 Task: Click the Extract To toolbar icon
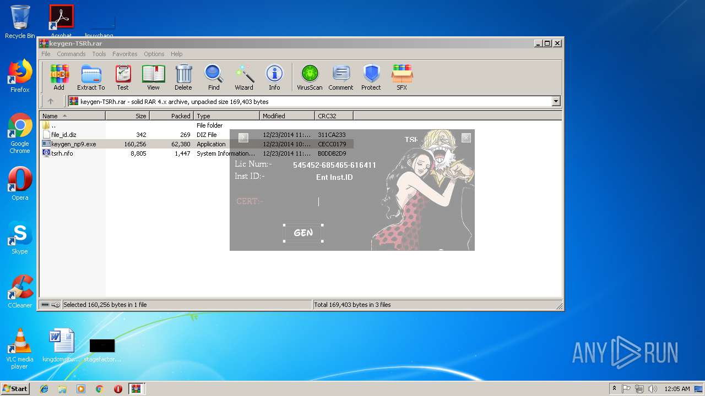click(91, 77)
